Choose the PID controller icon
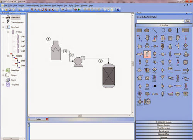 click(170, 70)
